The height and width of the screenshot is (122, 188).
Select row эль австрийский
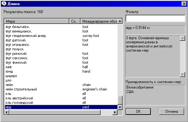click(61, 98)
